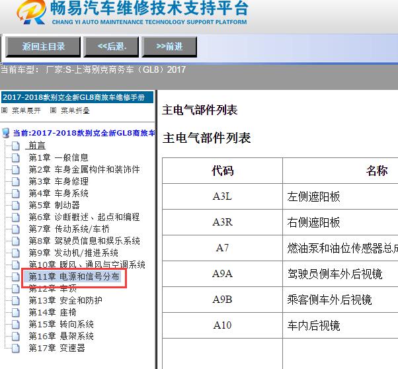Click the page icon beside 第11章
398x369 pixels.
pos(16,277)
